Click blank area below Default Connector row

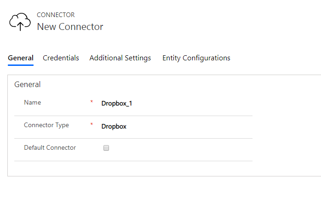tap(133, 169)
